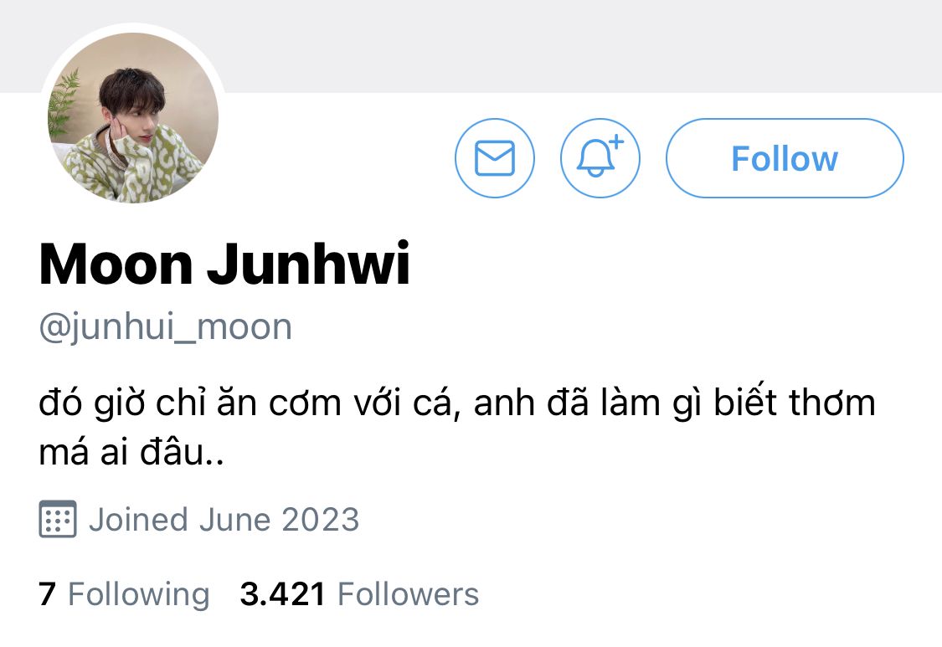Click the word Following
Viewport: 942px width, 647px height.
click(x=139, y=595)
